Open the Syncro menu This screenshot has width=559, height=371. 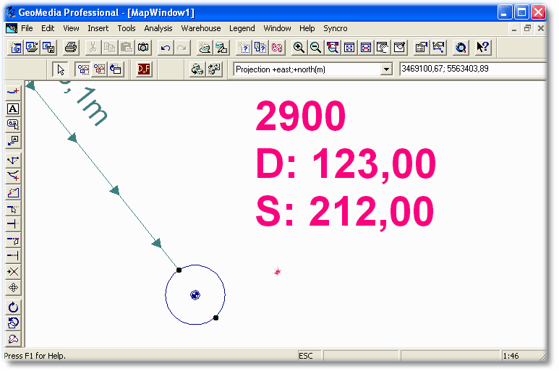pyautogui.click(x=335, y=28)
